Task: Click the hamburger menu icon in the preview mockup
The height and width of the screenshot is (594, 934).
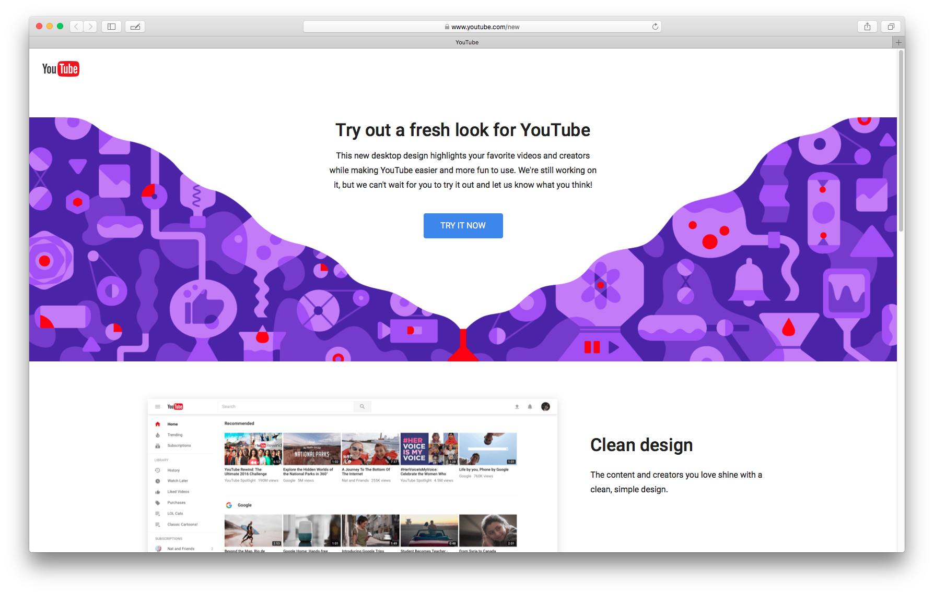Action: [x=157, y=407]
